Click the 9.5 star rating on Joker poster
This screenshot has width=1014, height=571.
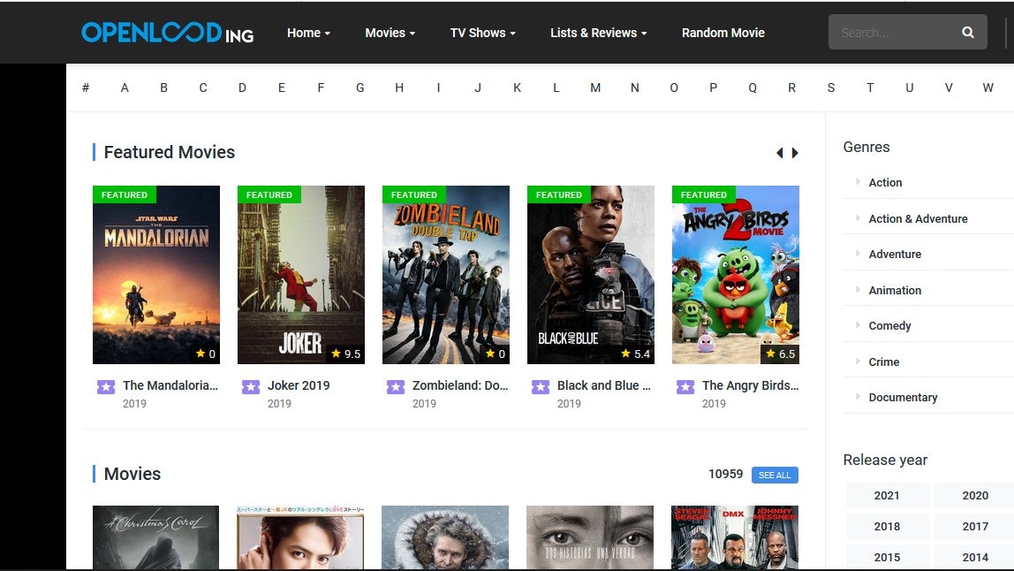[x=346, y=354]
